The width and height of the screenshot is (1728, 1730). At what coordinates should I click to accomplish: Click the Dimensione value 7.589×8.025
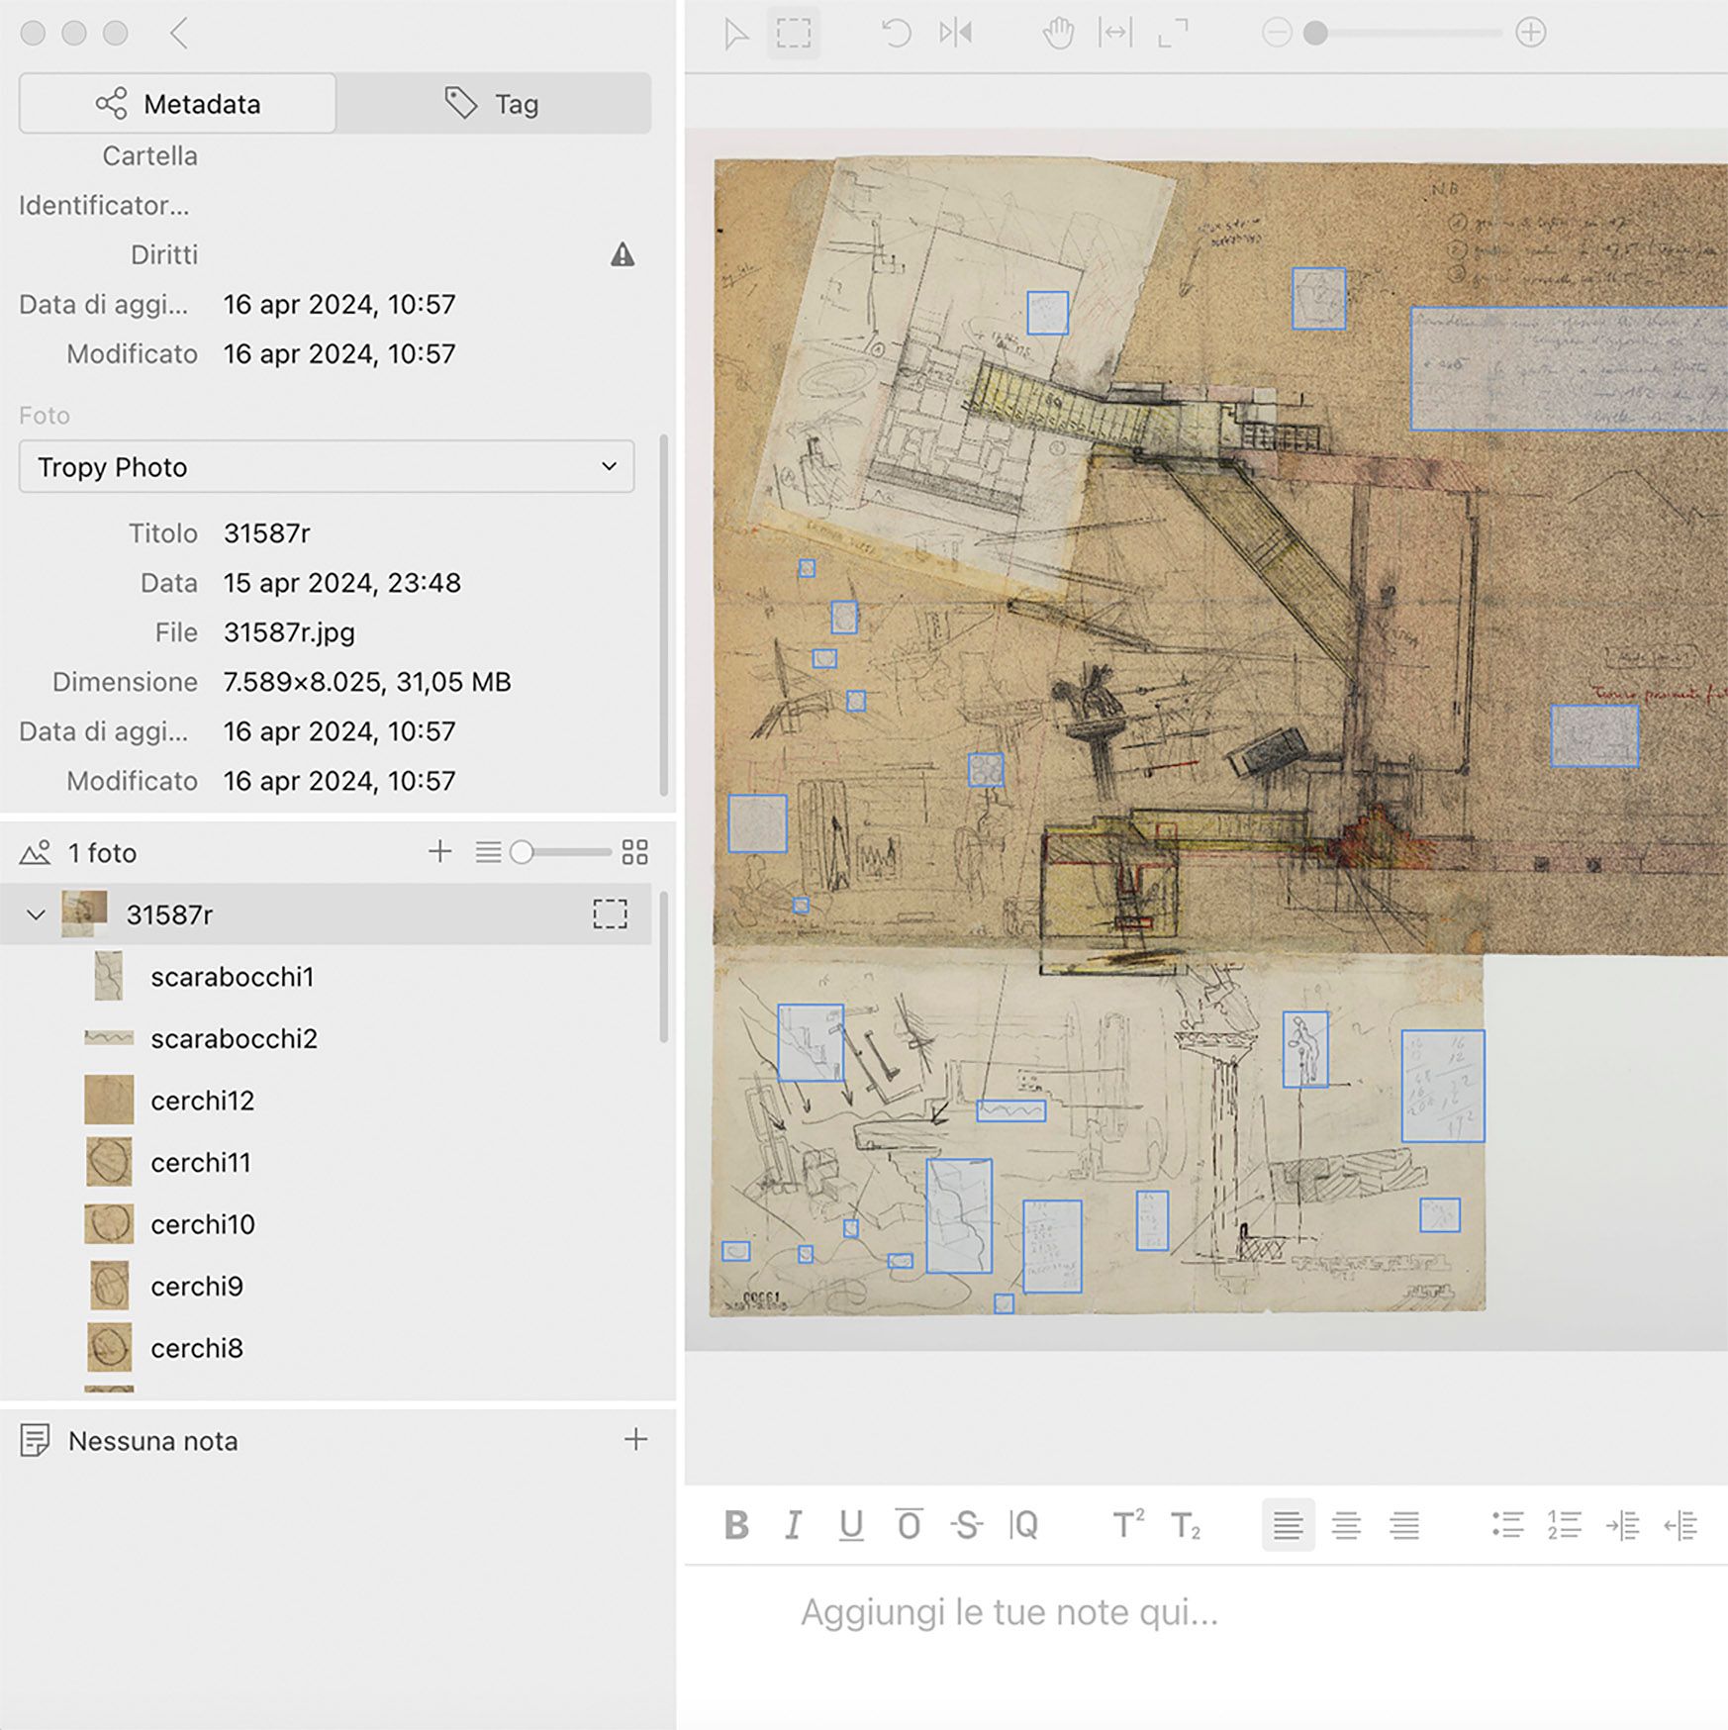click(x=367, y=682)
